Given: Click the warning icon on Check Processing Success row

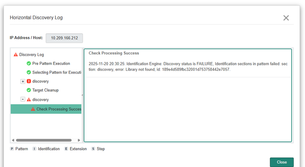Looking at the screenshot, I should [33, 109].
